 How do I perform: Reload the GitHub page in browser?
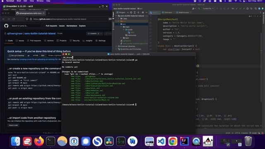[14, 19]
